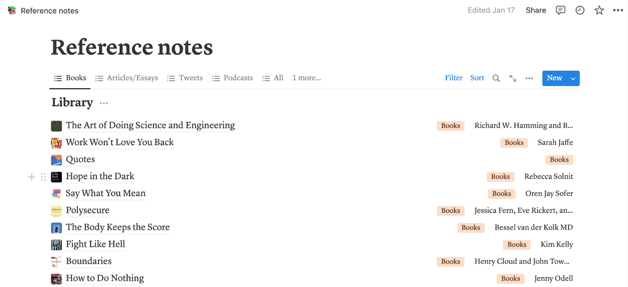This screenshot has width=628, height=287.
Task: Switch to the Podcasts view tab
Action: pyautogui.click(x=237, y=78)
